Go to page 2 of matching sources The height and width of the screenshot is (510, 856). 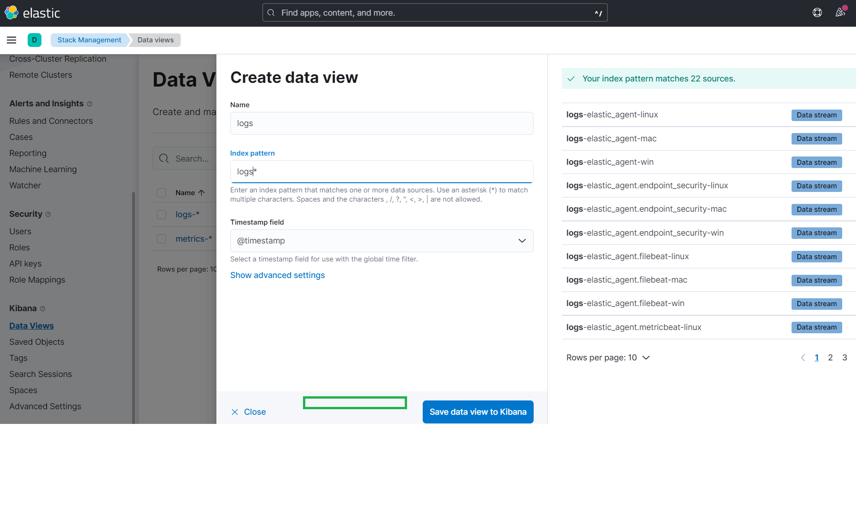[830, 358]
